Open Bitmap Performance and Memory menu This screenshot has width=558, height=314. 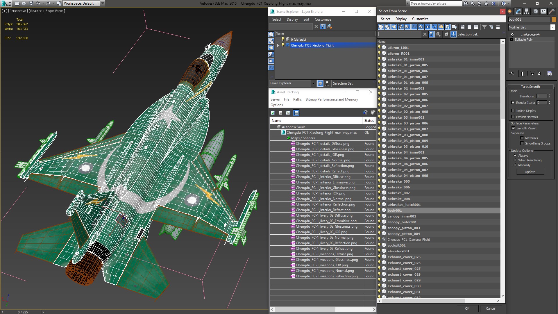coord(332,99)
